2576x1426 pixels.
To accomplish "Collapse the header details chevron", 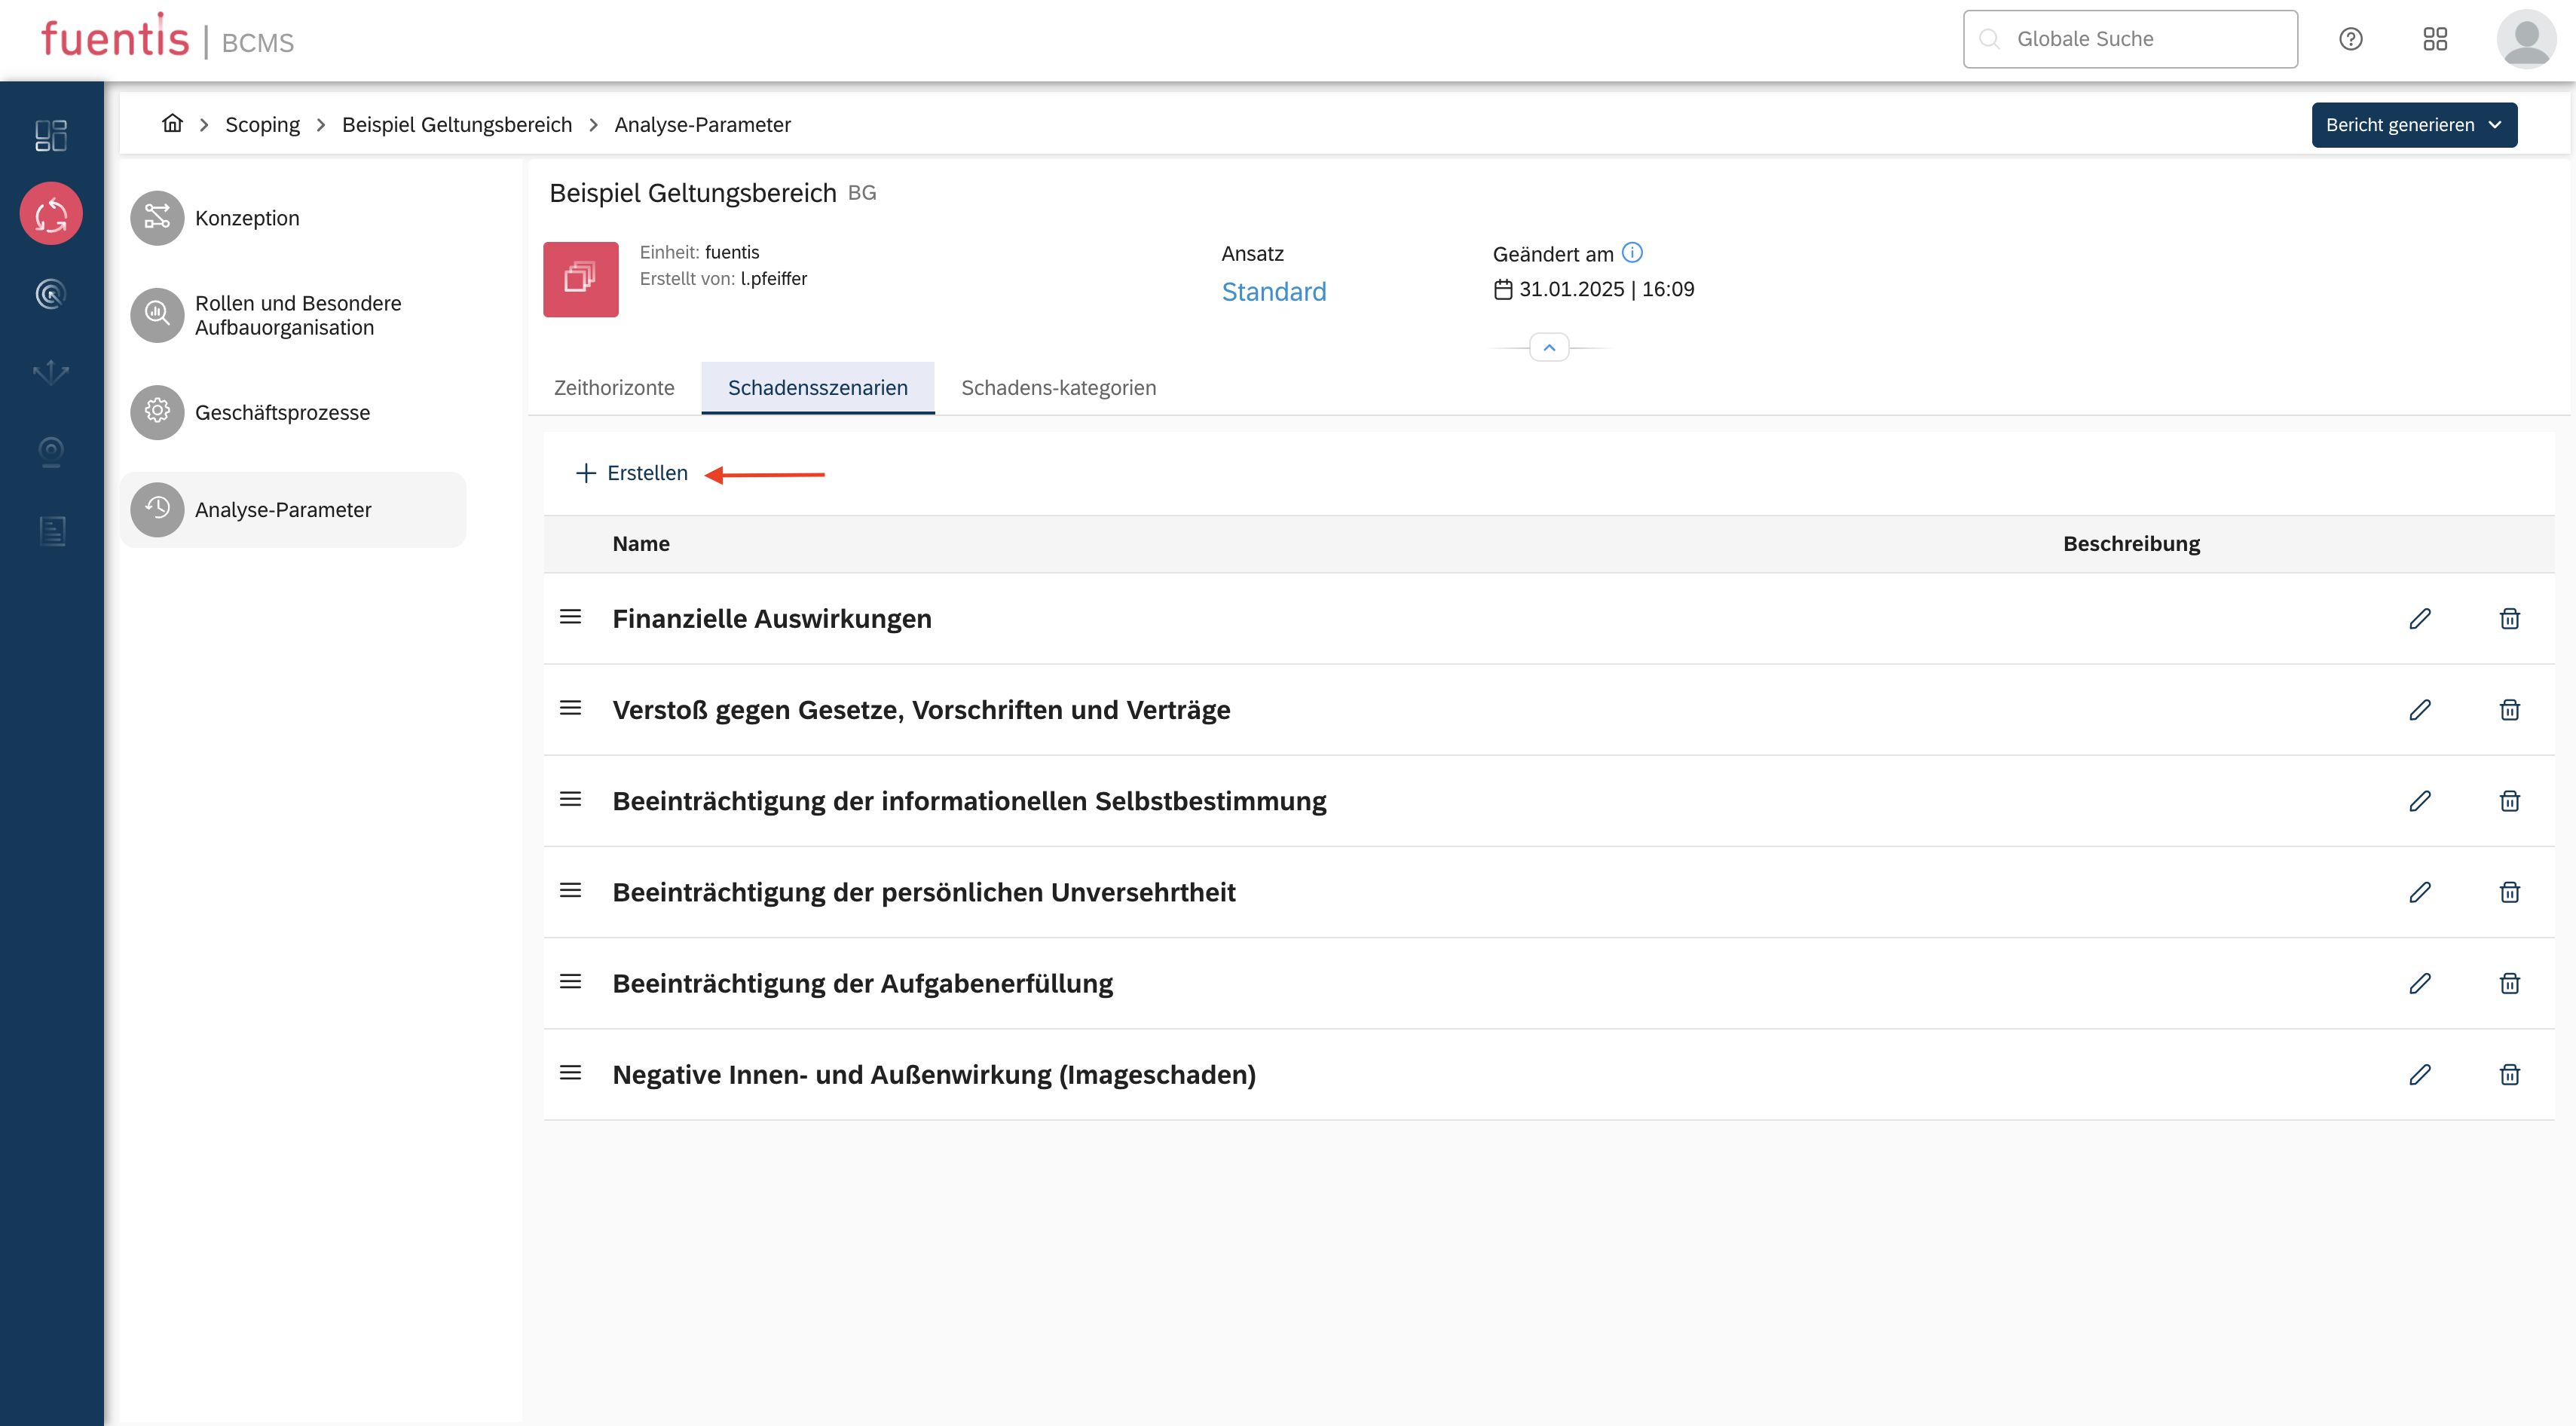I will pos(1549,348).
